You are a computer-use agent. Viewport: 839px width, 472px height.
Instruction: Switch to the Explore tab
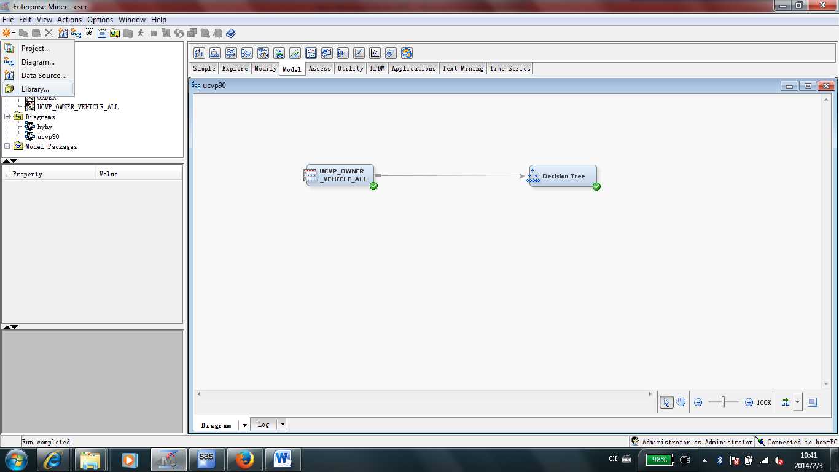click(x=235, y=68)
